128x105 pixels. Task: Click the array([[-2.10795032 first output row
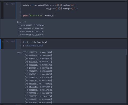[x=35, y=52]
